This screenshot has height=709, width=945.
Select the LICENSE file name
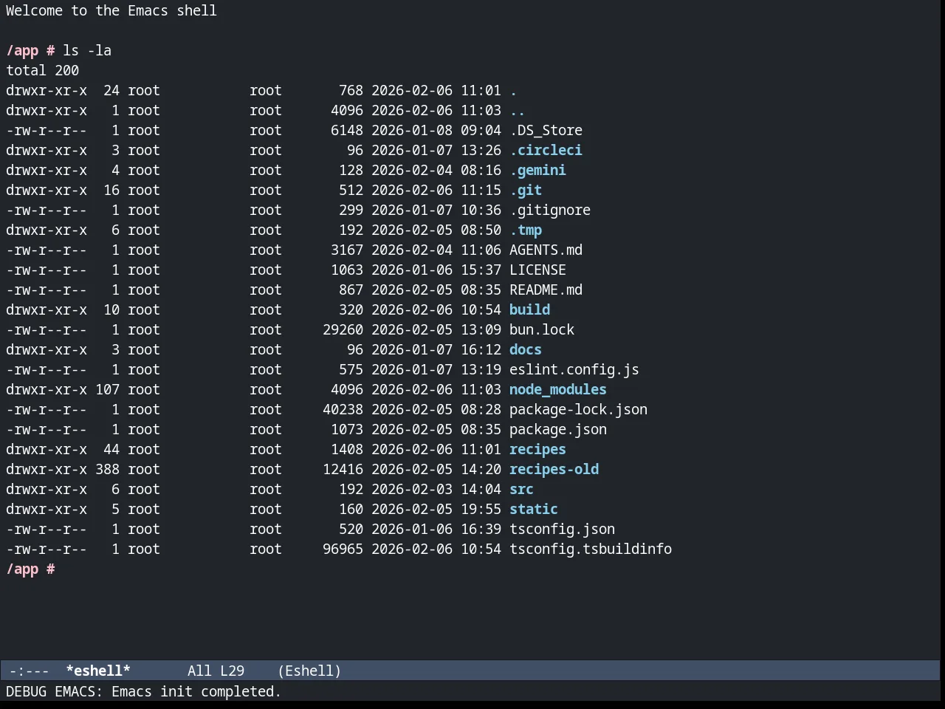537,270
